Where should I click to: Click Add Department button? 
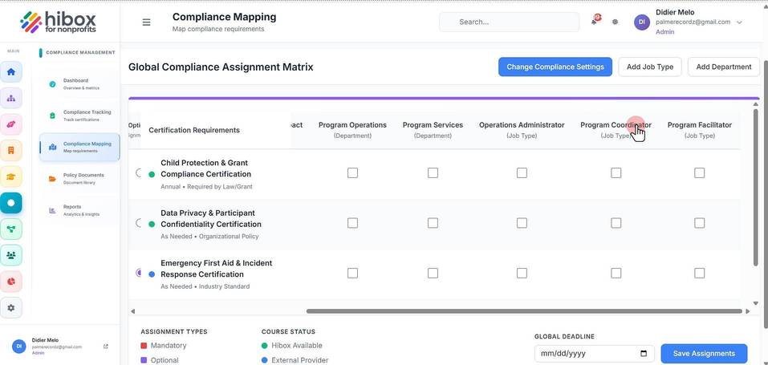pos(723,67)
